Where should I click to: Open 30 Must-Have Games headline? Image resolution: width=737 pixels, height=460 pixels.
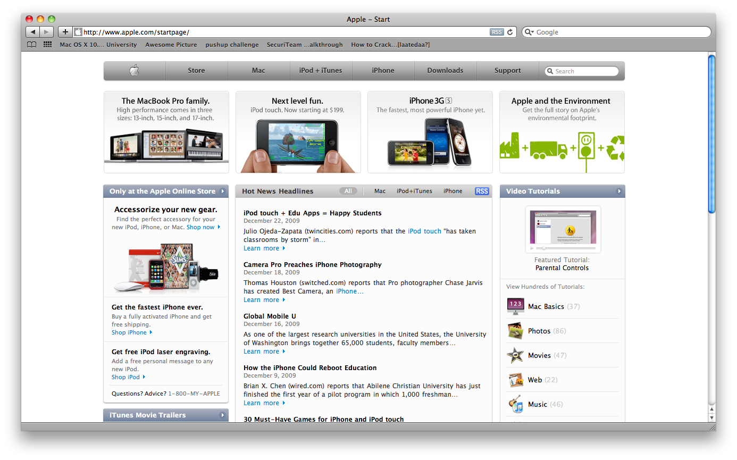324,419
